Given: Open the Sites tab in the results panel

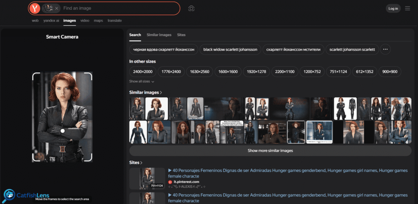Looking at the screenshot, I should click(181, 35).
